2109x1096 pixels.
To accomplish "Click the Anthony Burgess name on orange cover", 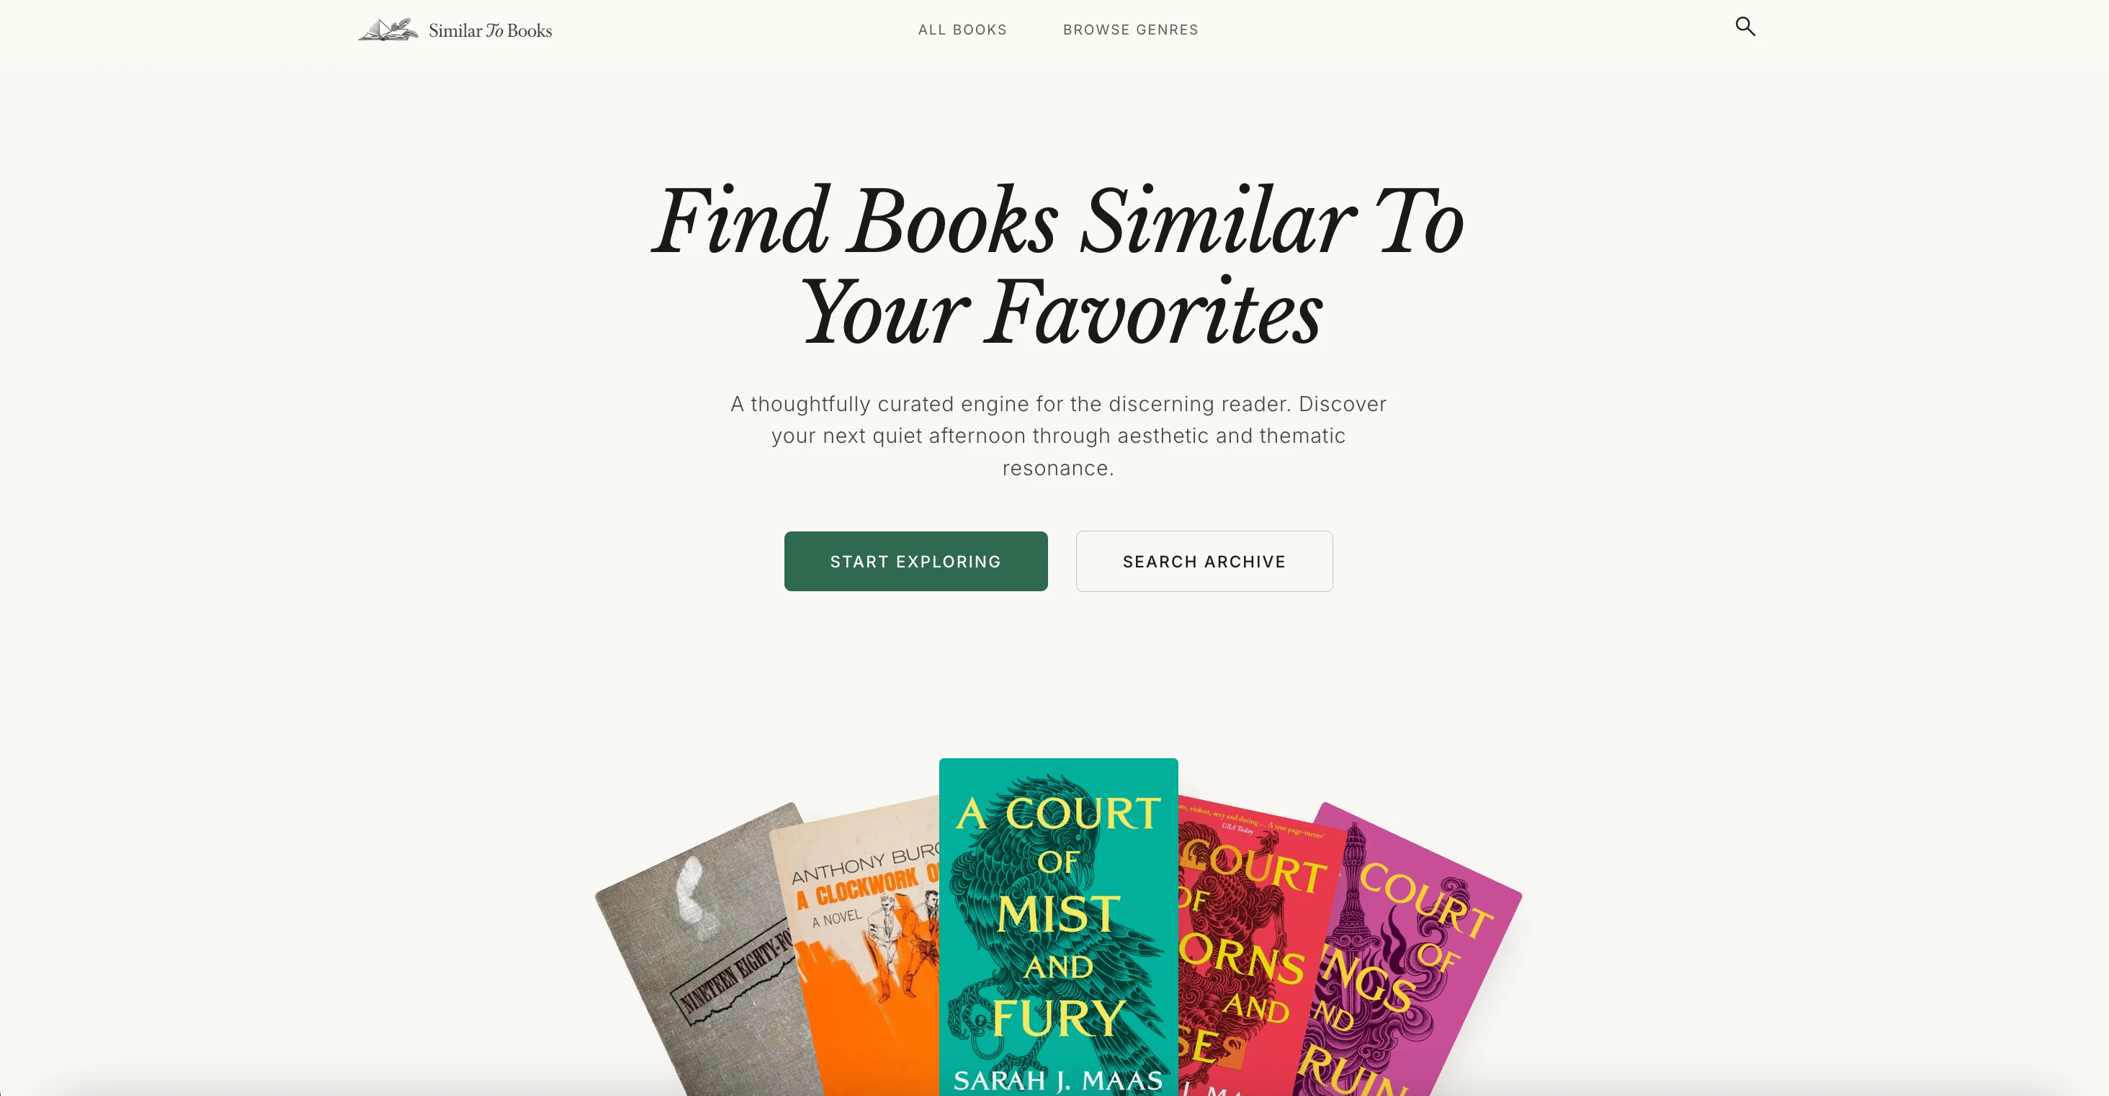I will [865, 863].
